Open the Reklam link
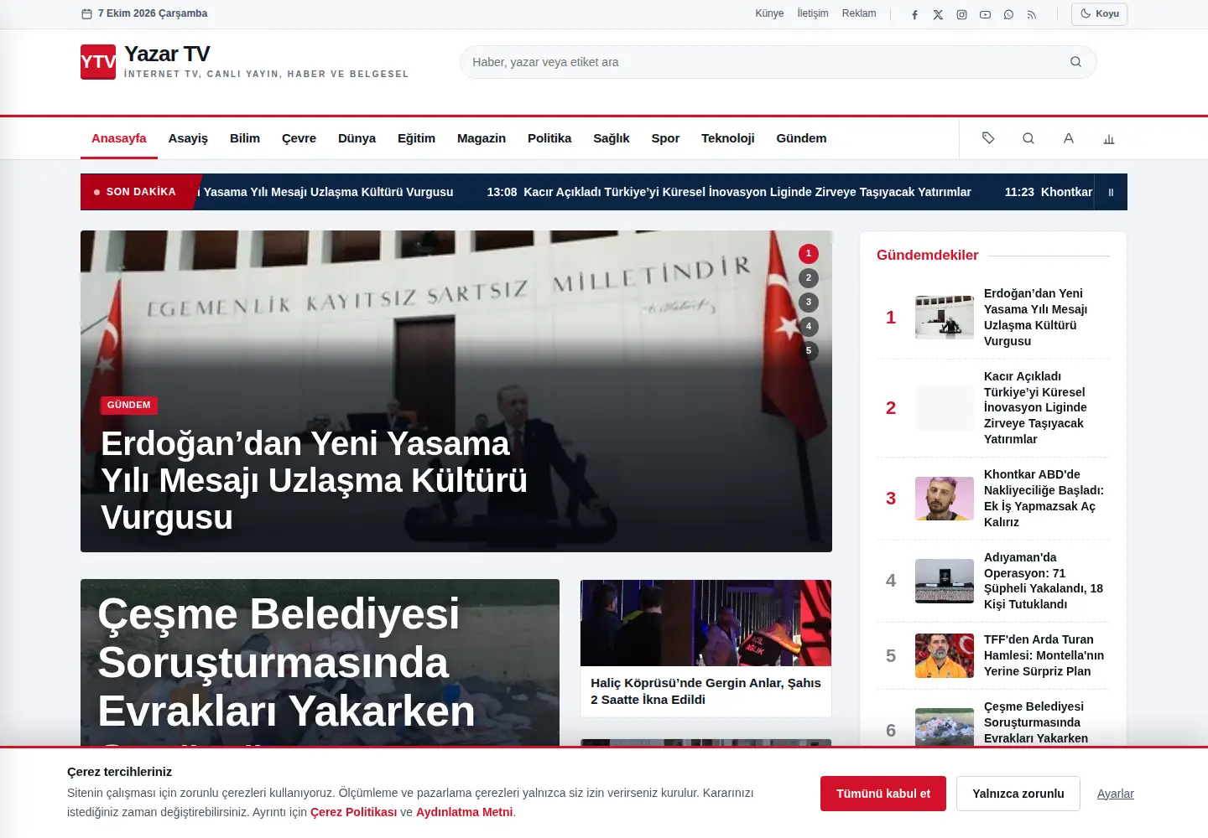1208x838 pixels. click(x=859, y=13)
